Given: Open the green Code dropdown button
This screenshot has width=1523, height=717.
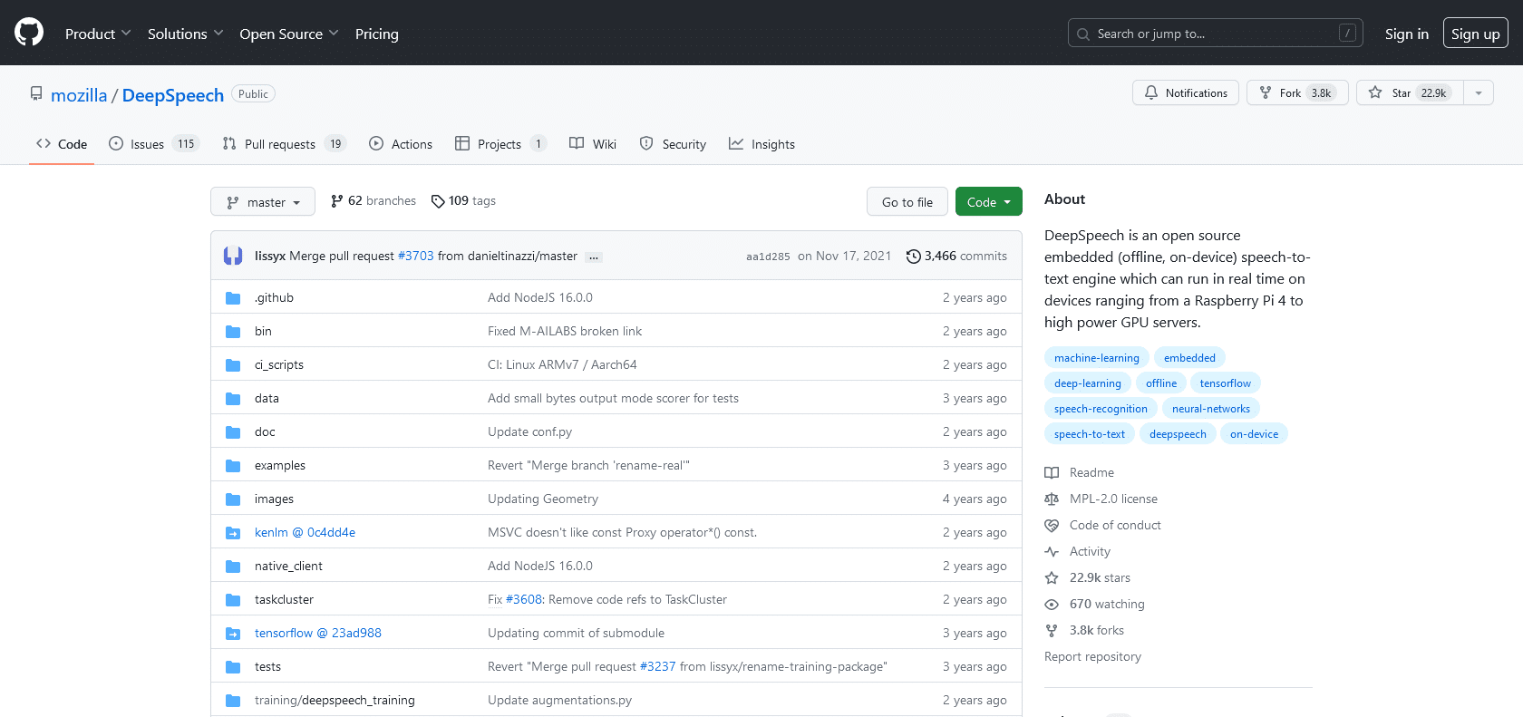Looking at the screenshot, I should [989, 201].
